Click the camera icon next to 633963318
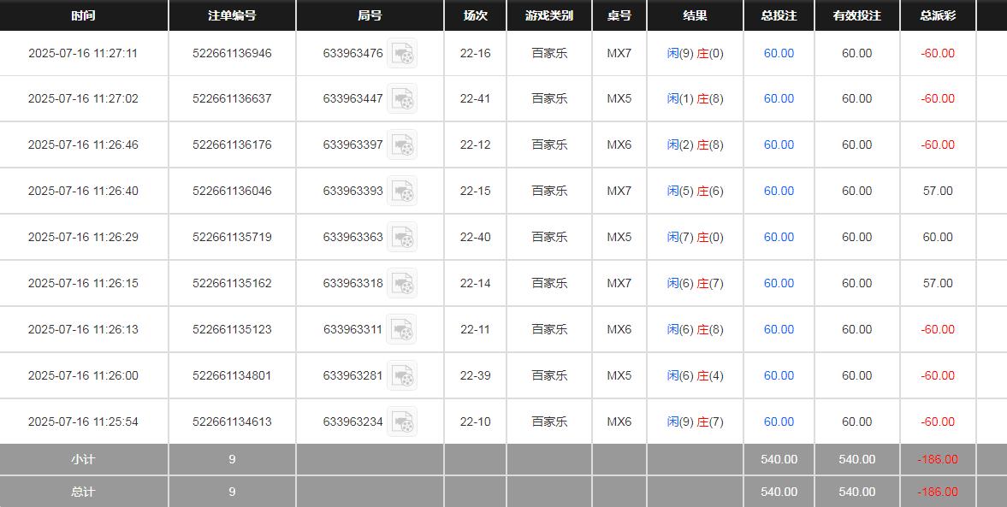Image resolution: width=1007 pixels, height=507 pixels. (x=403, y=283)
